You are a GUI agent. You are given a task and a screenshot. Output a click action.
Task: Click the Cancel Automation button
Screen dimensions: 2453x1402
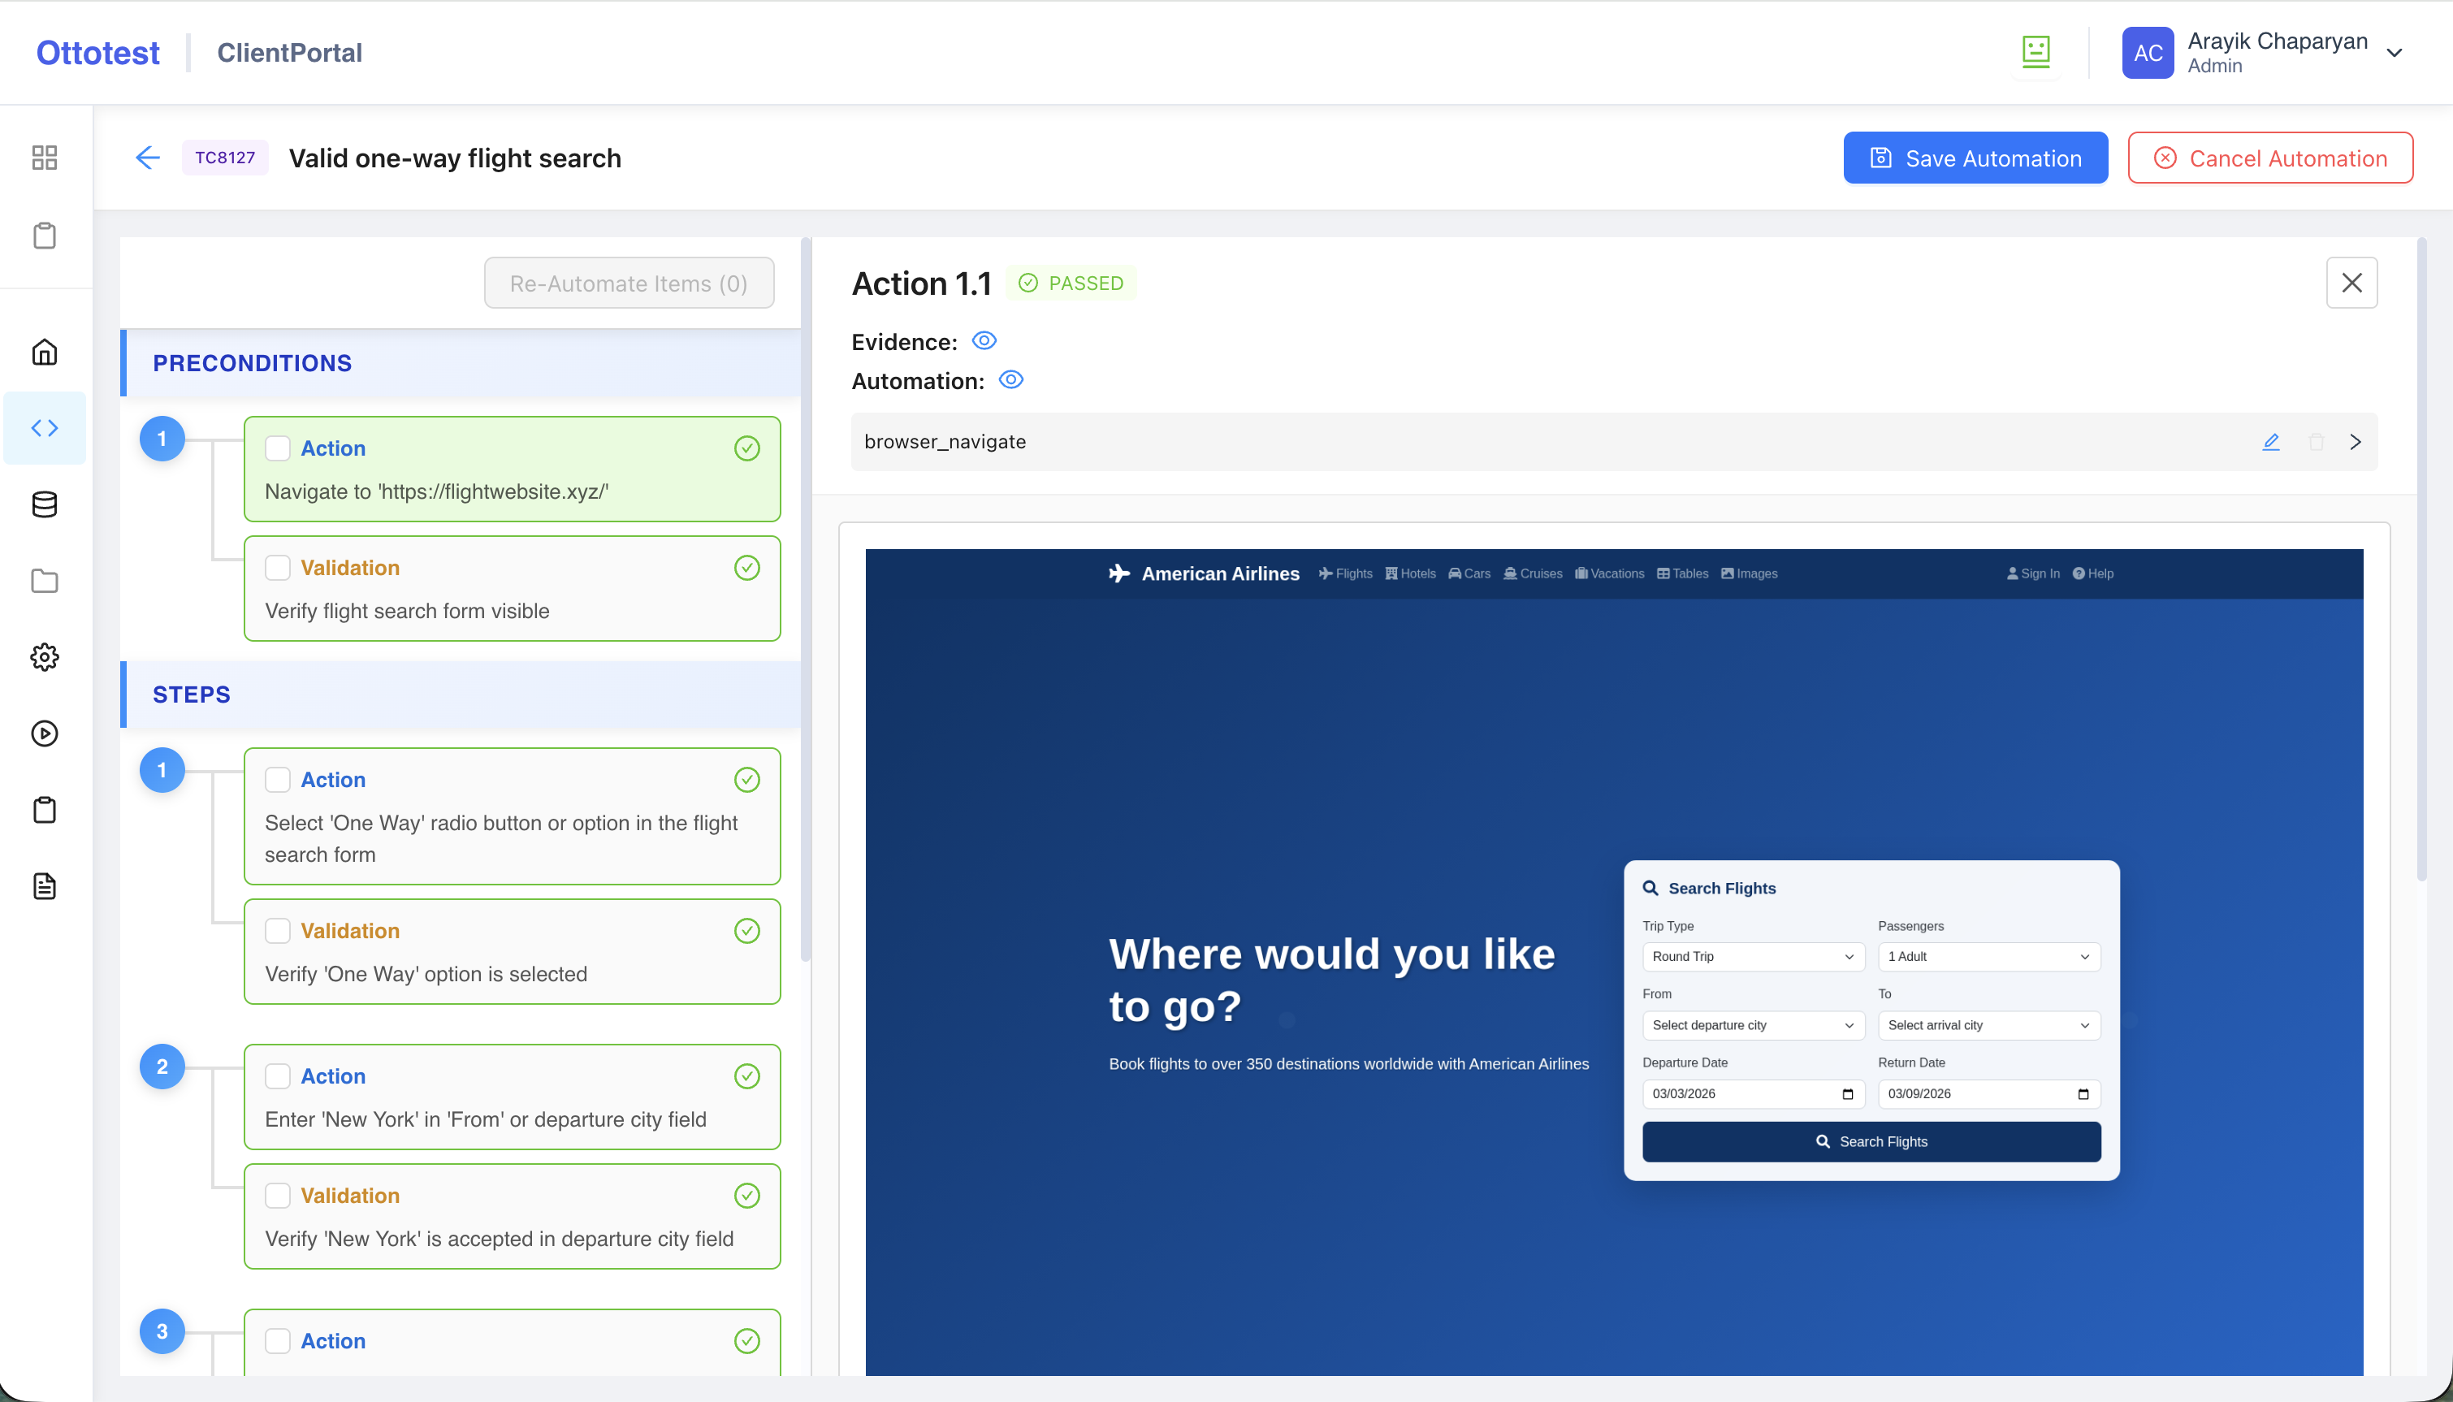click(2269, 158)
